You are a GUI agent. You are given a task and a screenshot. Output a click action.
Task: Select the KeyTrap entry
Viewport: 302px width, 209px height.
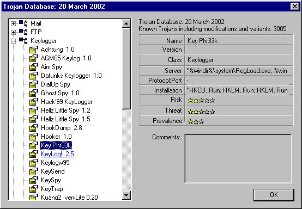(x=52, y=189)
